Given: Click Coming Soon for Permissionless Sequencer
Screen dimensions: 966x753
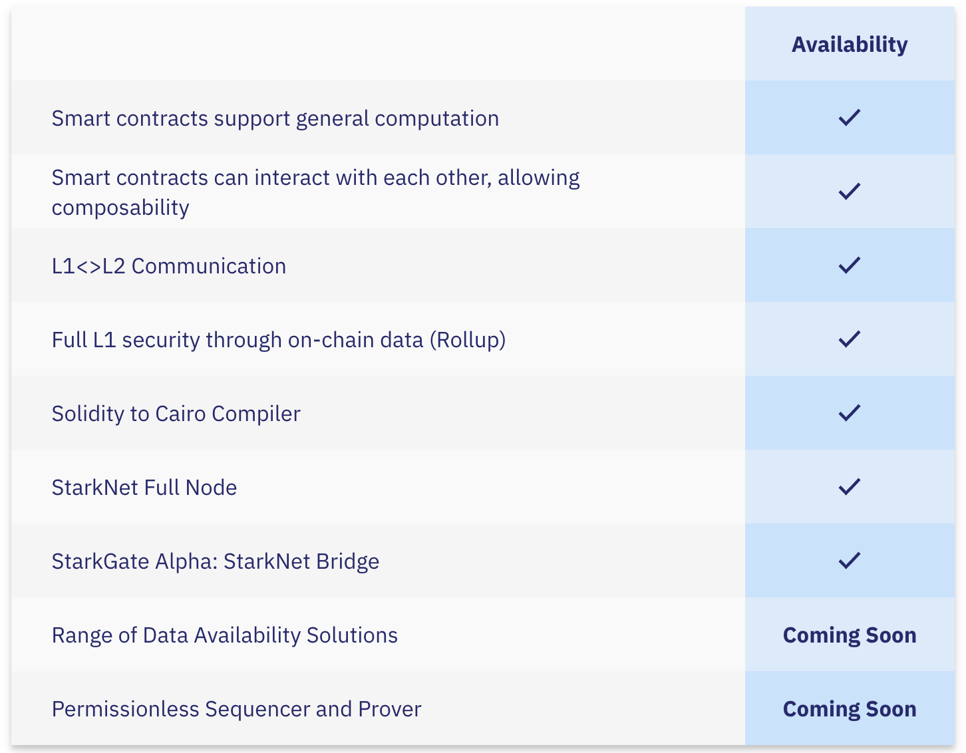Looking at the screenshot, I should [x=850, y=709].
